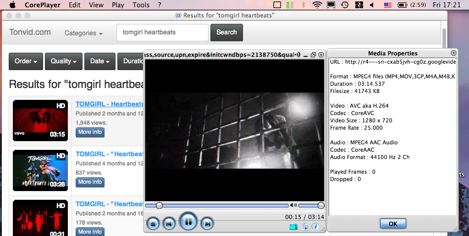
Task: Mute audio with the player speaker icon
Action: [x=293, y=205]
